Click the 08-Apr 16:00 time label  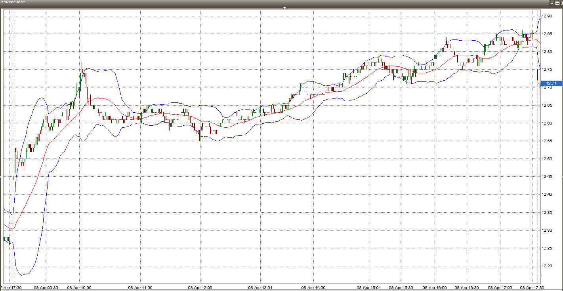[x=435, y=288]
